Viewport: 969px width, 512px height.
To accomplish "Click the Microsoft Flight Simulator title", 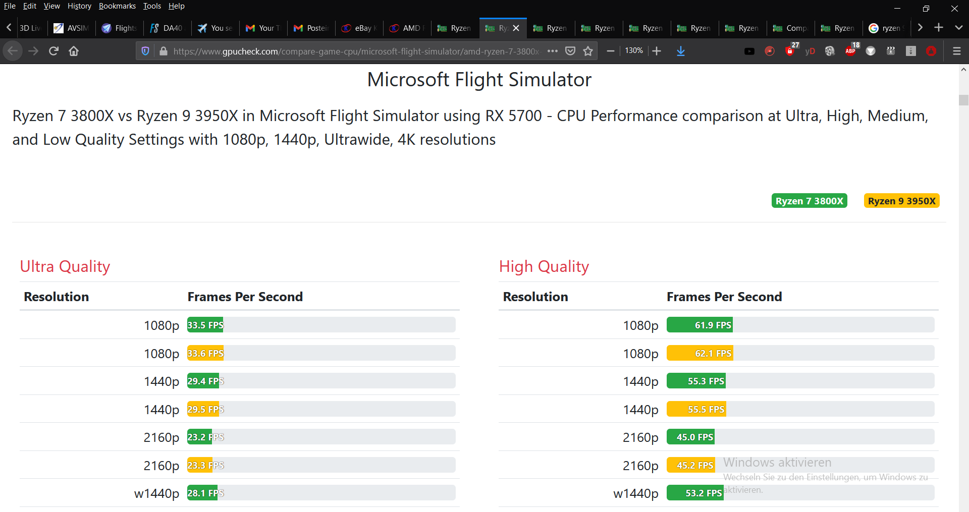I will 479,80.
